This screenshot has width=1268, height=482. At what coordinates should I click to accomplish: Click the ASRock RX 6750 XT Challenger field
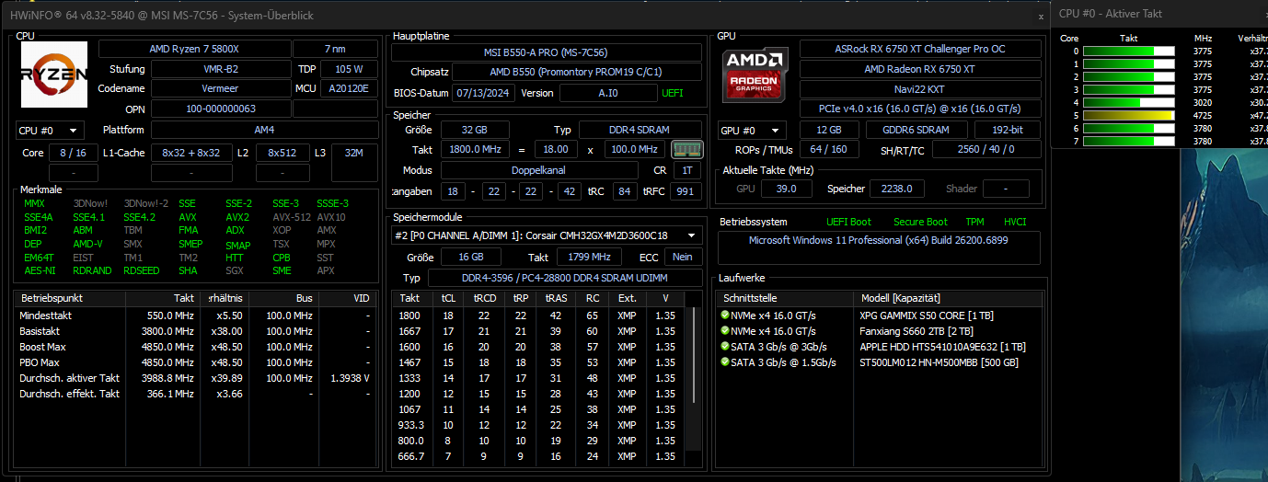(x=919, y=49)
